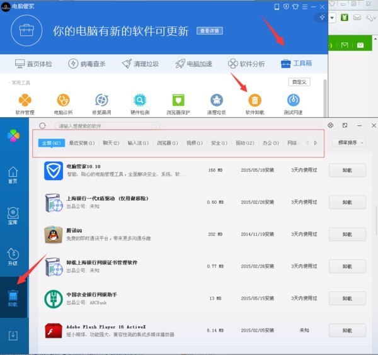
Task: Switch to 清理垃圾 main tab
Action: coord(140,64)
